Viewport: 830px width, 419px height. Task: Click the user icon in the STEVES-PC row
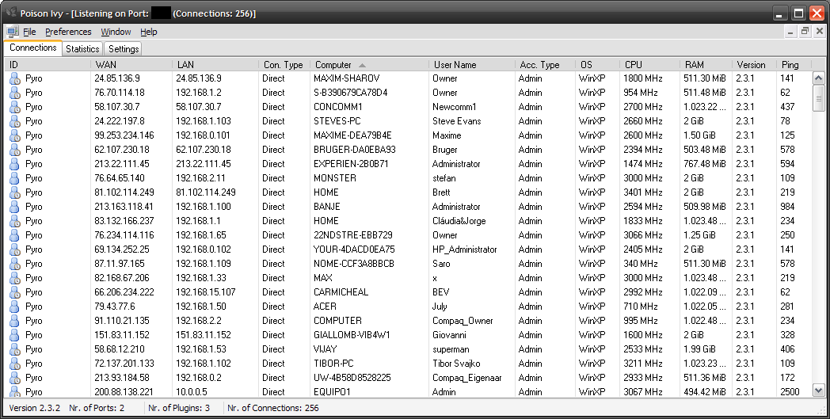(15, 121)
